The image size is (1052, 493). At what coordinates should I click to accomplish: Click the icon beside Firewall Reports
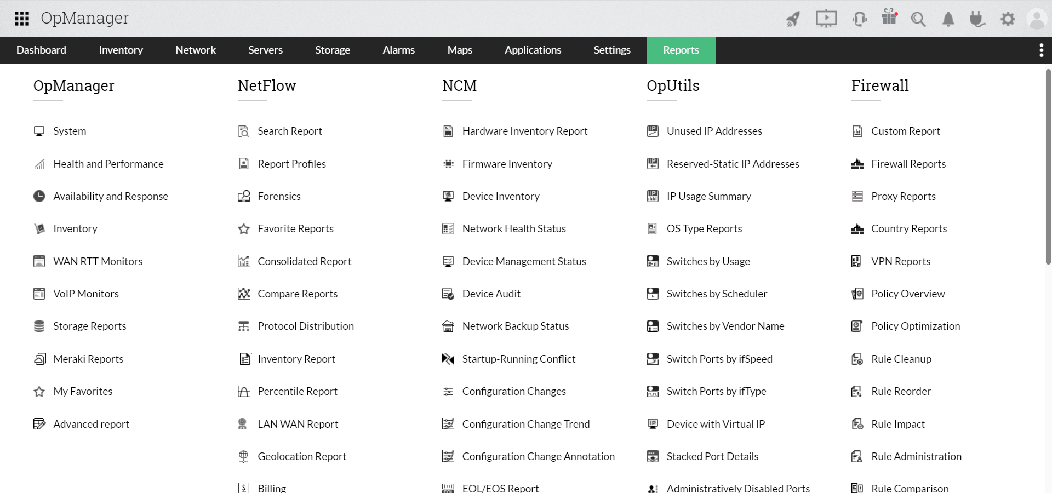857,164
